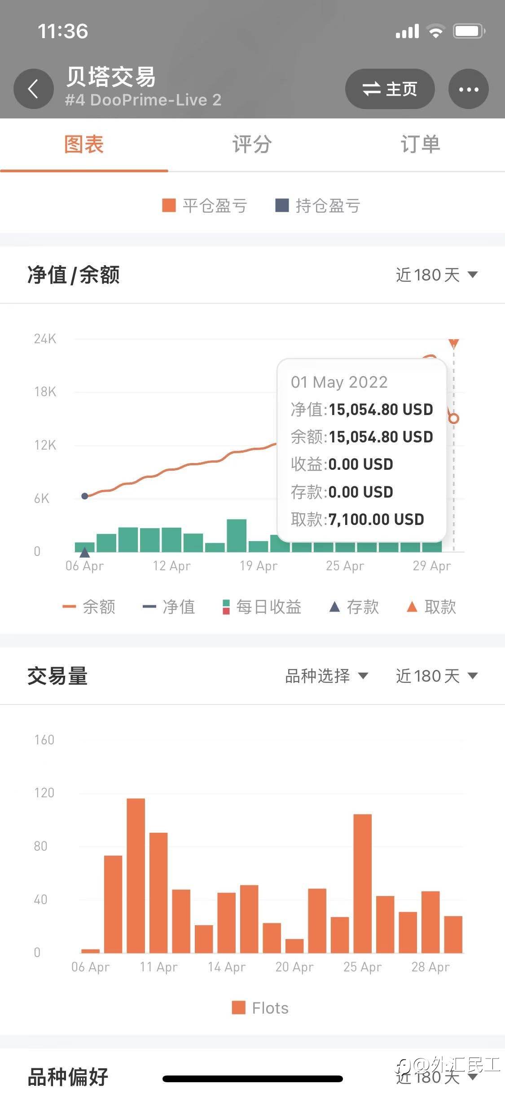505x1093 pixels.
Task: Toggle the 存款 triangle legend icon
Action: 334,607
